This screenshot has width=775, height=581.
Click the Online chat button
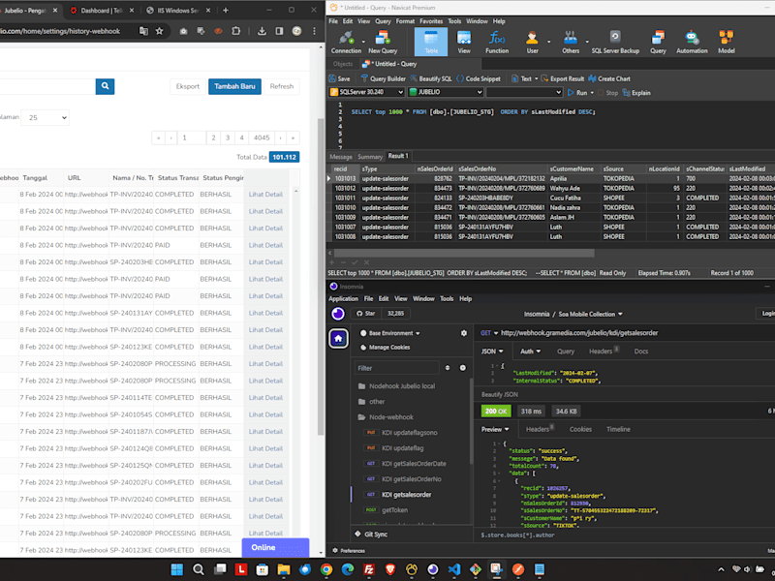275,547
